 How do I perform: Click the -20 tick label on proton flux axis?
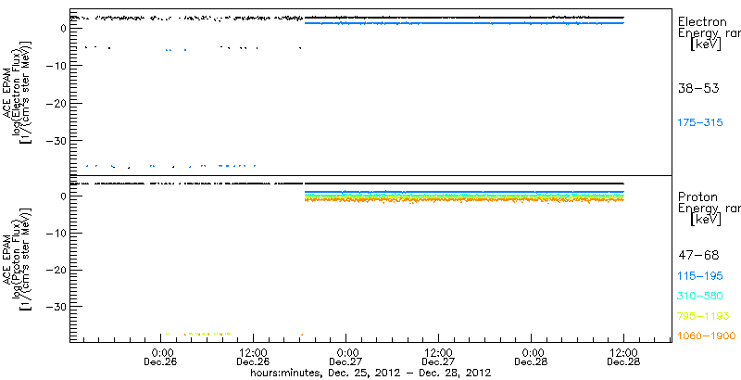pos(56,270)
